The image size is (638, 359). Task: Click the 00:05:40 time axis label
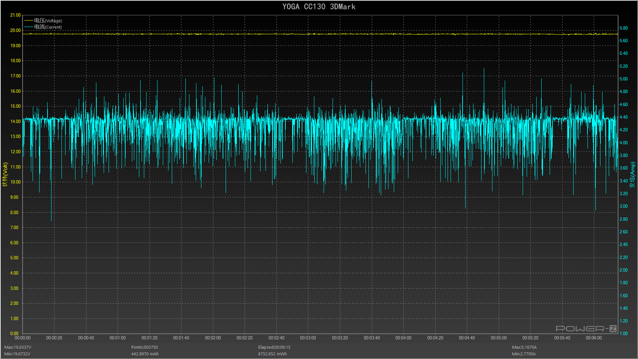tap(562, 338)
